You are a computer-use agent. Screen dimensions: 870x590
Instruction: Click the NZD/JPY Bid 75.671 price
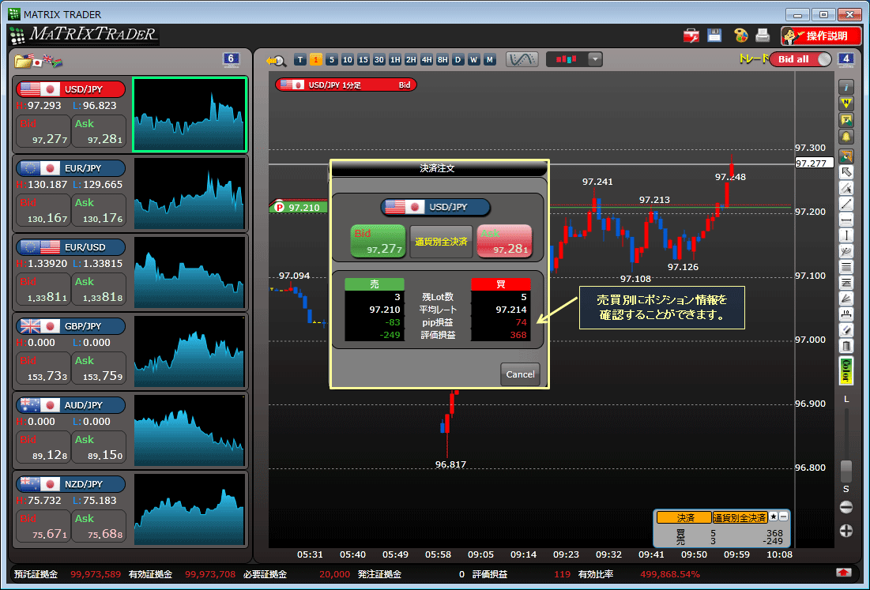coord(43,526)
